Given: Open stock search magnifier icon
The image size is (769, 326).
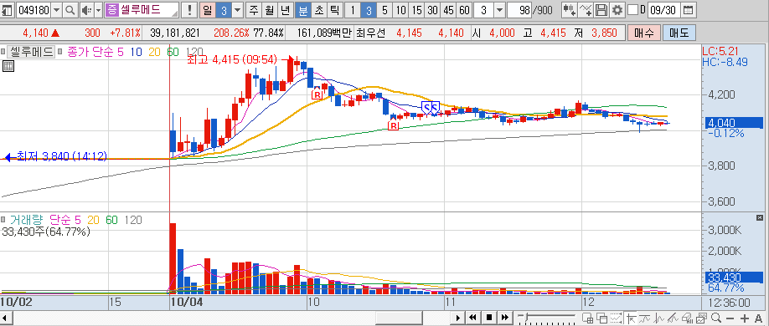Looking at the screenshot, I should pos(70,9).
